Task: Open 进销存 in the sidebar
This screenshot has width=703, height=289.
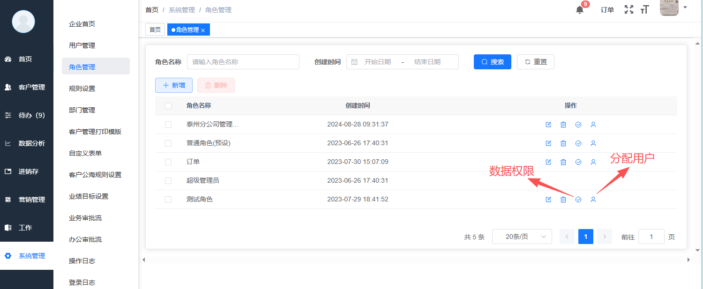Action: tap(27, 171)
